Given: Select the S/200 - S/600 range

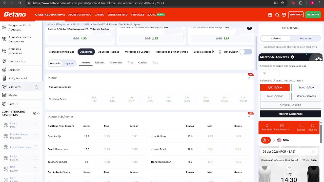Looking at the screenshot, I should click(x=306, y=87).
